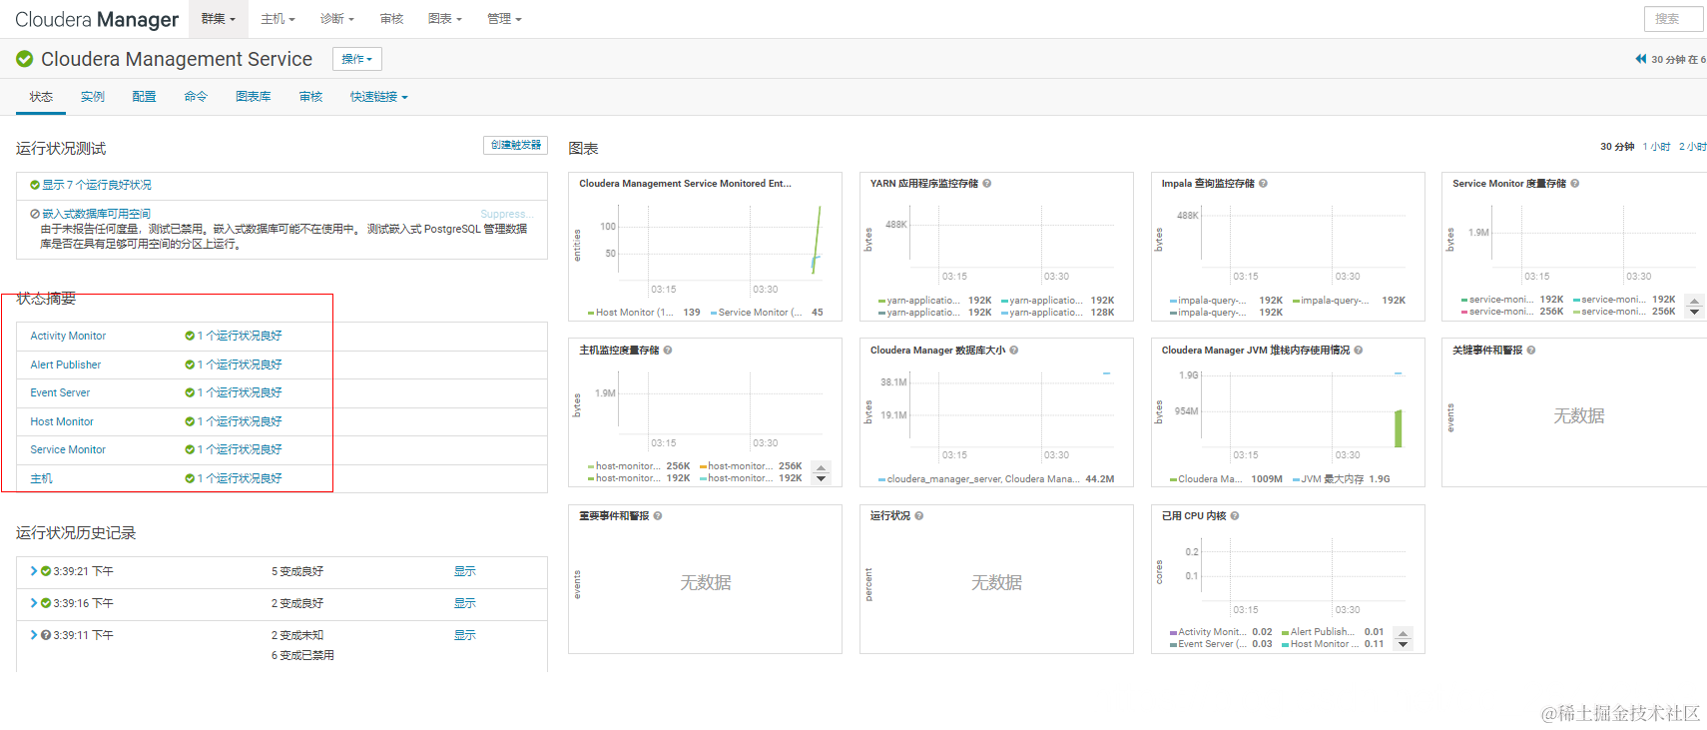Click the 创建触发器 button
Screen dimensions: 1707x730
(x=516, y=145)
